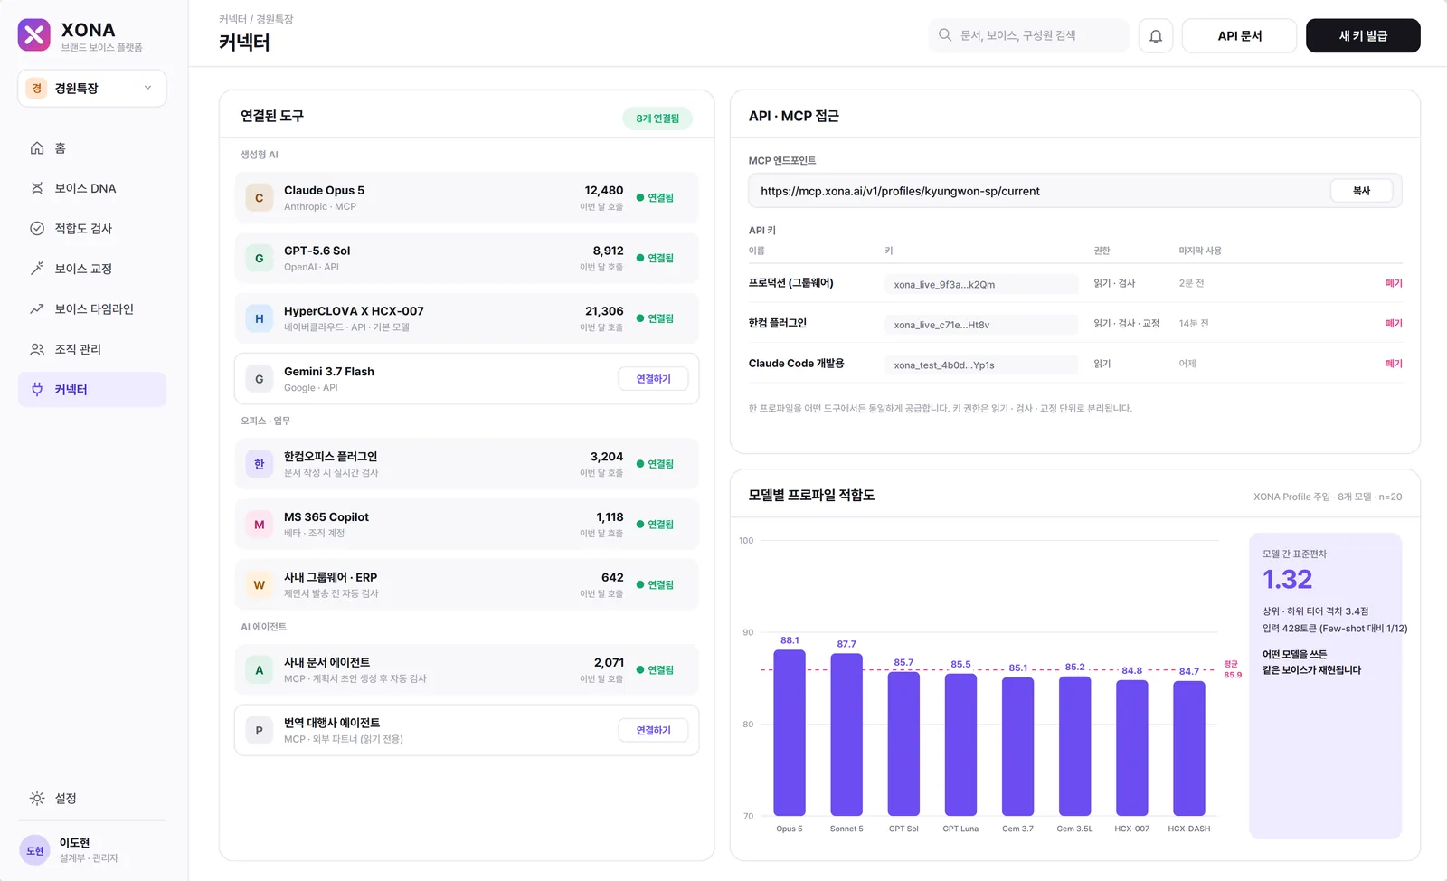Click 연결하기 for 번역 대행사 에이전트
1447x881 pixels.
click(653, 730)
